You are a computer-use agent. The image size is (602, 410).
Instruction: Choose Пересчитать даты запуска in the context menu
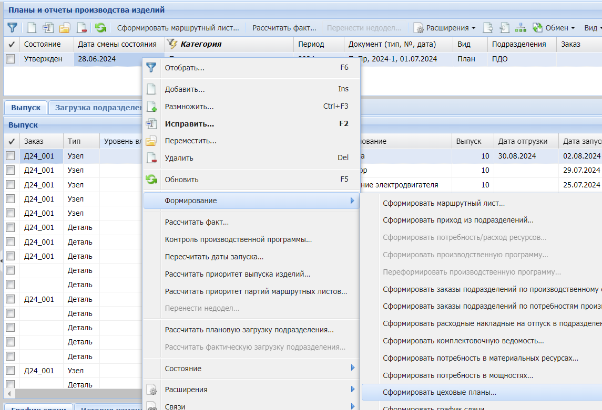tap(214, 257)
